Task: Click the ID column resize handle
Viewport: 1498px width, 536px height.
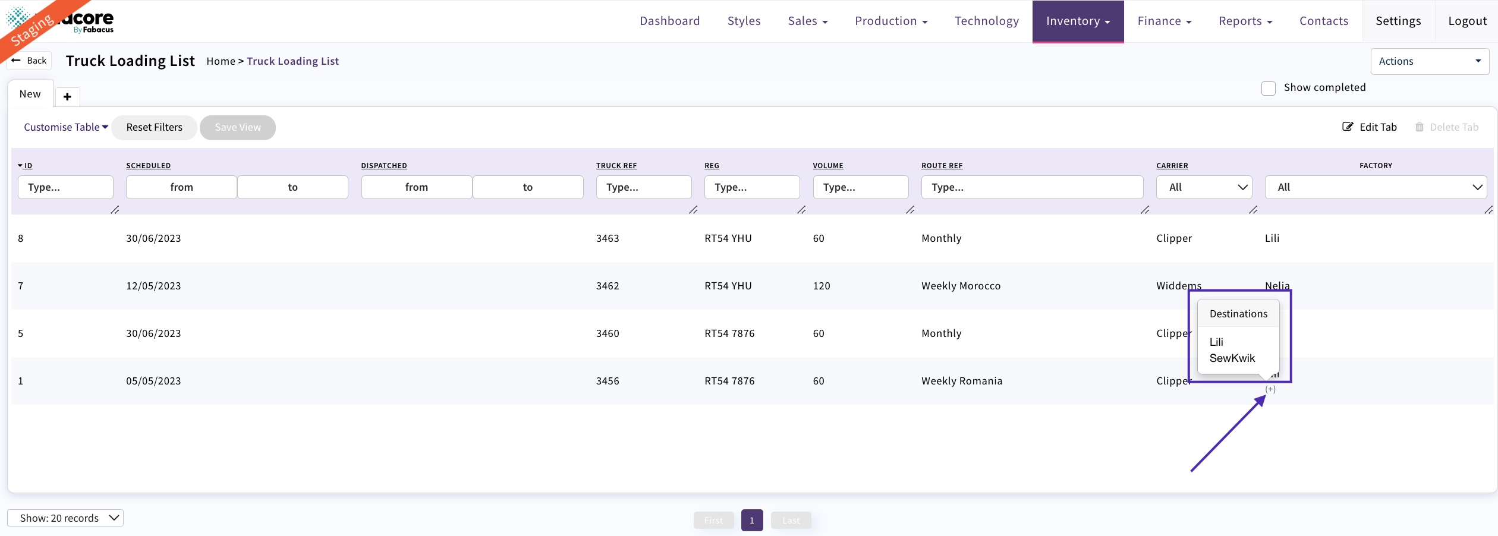Action: coord(115,210)
